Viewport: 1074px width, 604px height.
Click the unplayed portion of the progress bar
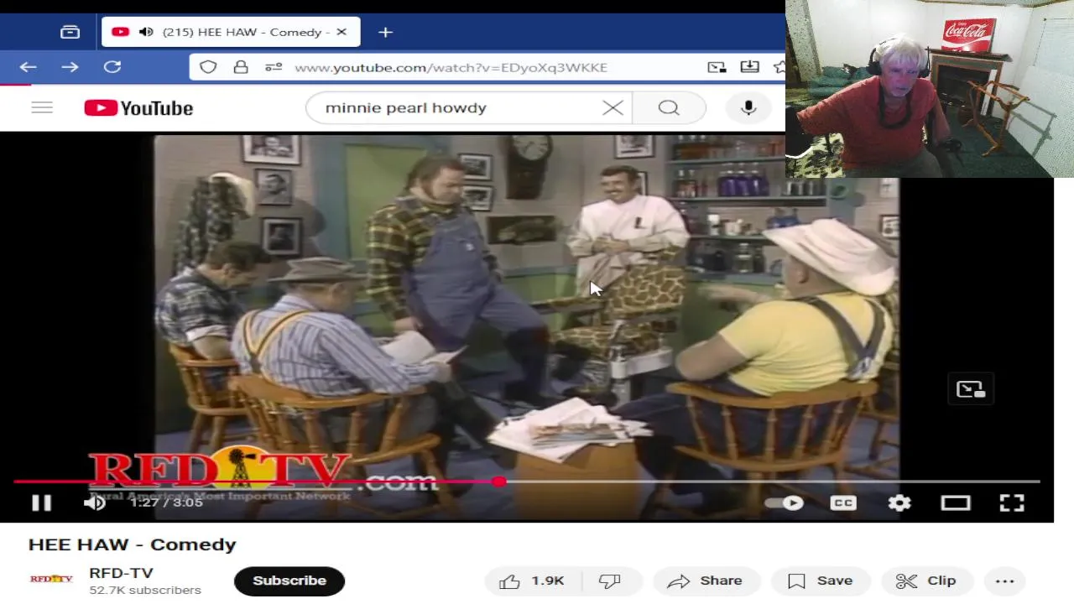click(x=772, y=482)
